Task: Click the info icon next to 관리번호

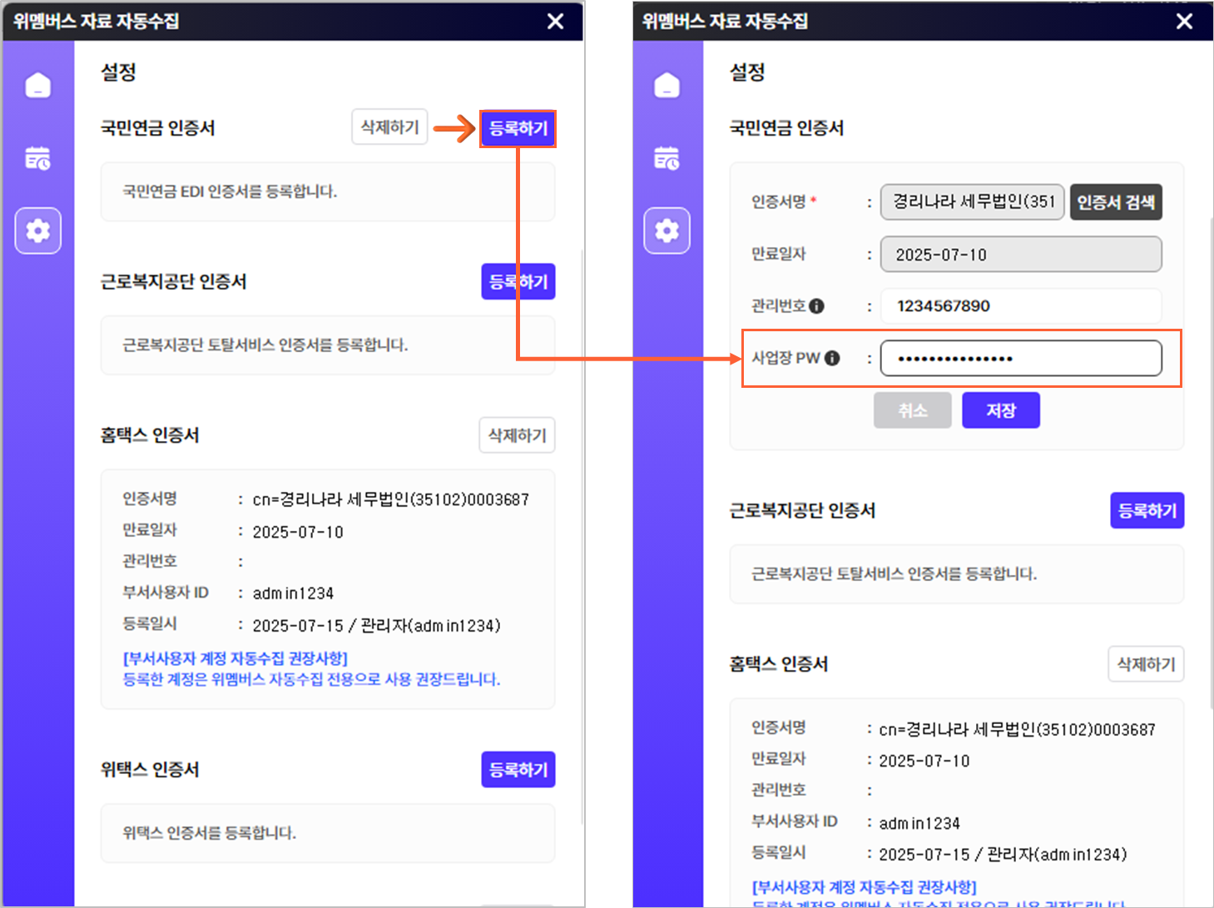Action: [817, 306]
